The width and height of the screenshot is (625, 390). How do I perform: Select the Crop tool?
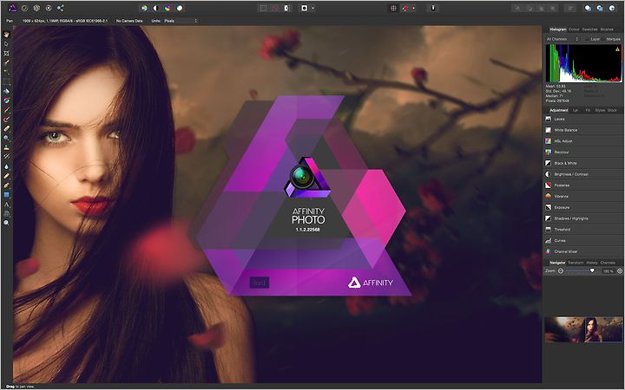click(x=6, y=54)
